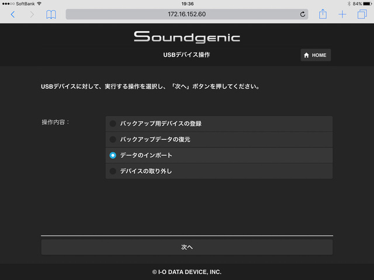374x280 pixels.
Task: Open the Safari bookmarks book icon
Action: point(51,15)
